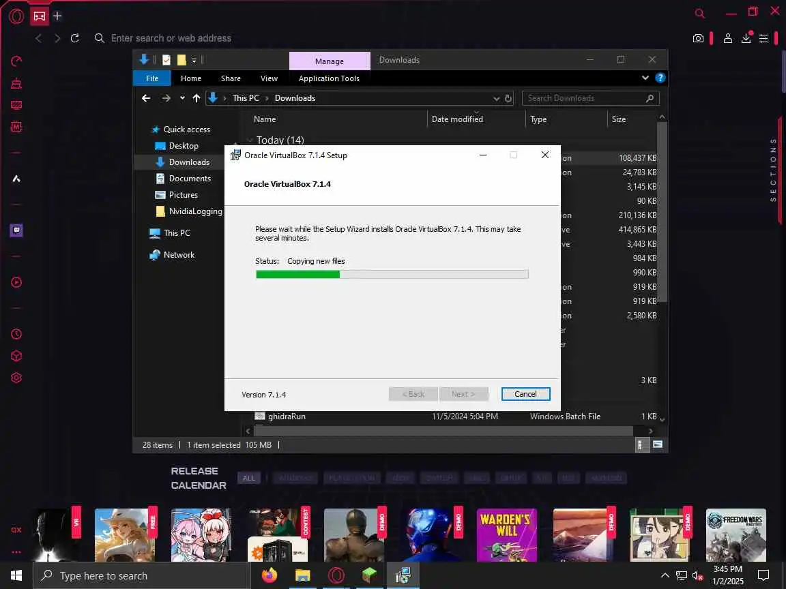Open View tab in Explorer ribbon
Image resolution: width=786 pixels, height=589 pixels.
[x=269, y=78]
